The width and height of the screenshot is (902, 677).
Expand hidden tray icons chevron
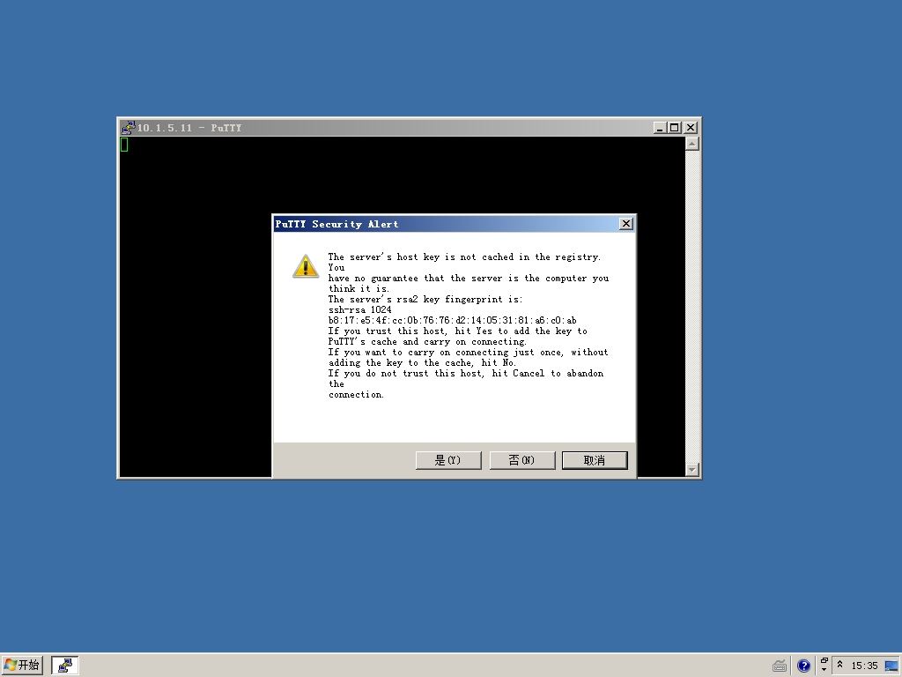pos(839,665)
